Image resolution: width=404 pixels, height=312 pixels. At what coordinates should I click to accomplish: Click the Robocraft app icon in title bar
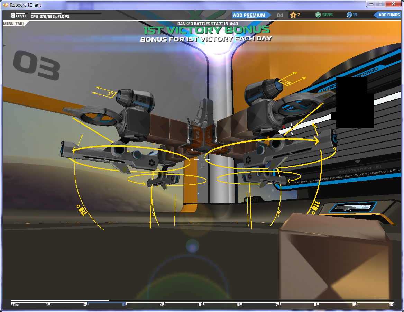click(x=6, y=5)
